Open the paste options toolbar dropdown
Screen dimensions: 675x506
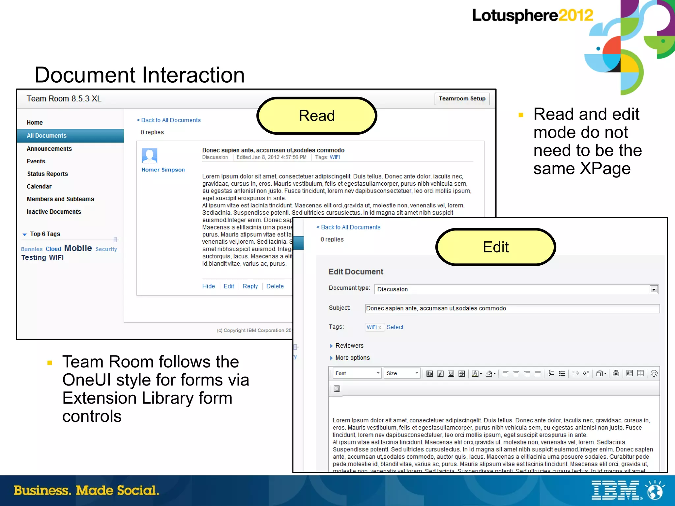pos(601,373)
